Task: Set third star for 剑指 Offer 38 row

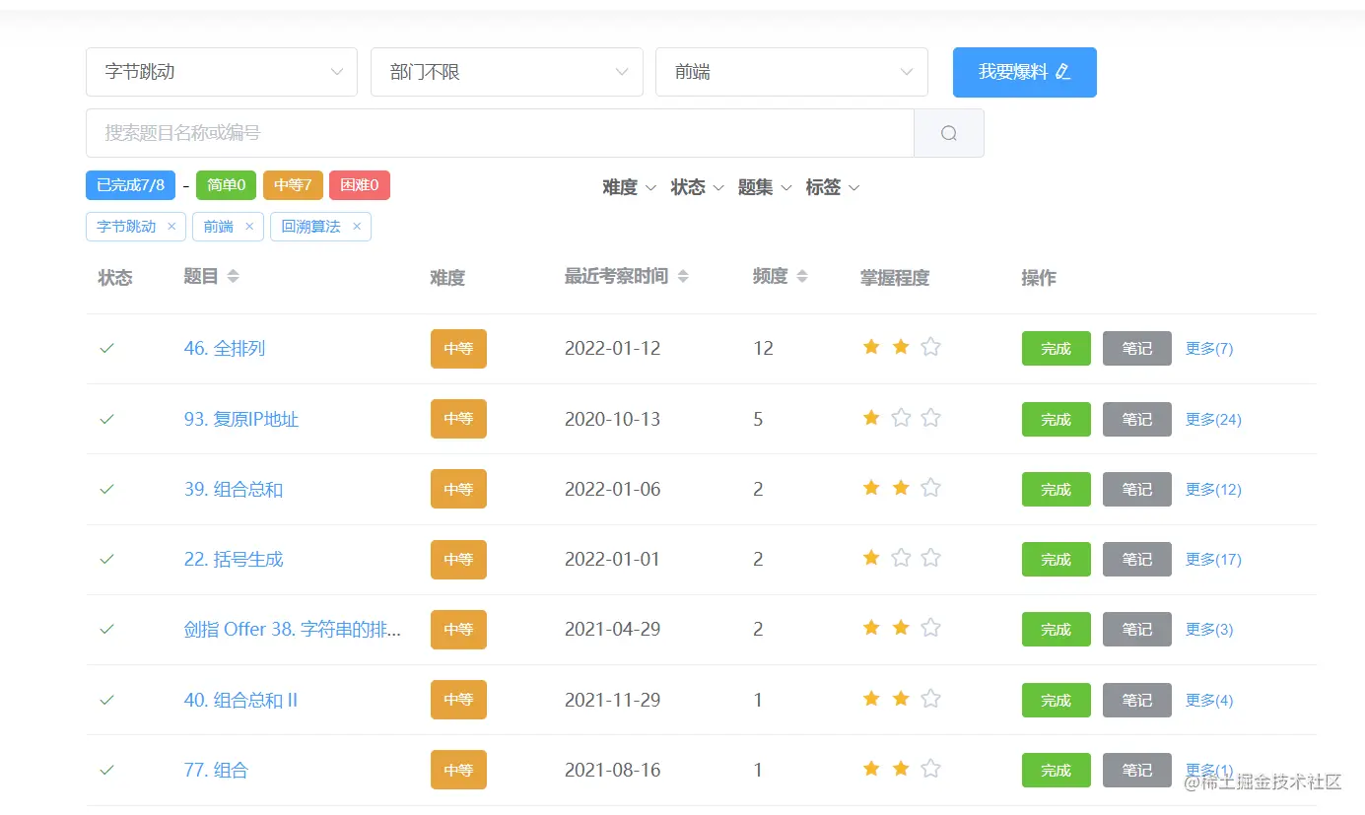Action: (x=930, y=628)
